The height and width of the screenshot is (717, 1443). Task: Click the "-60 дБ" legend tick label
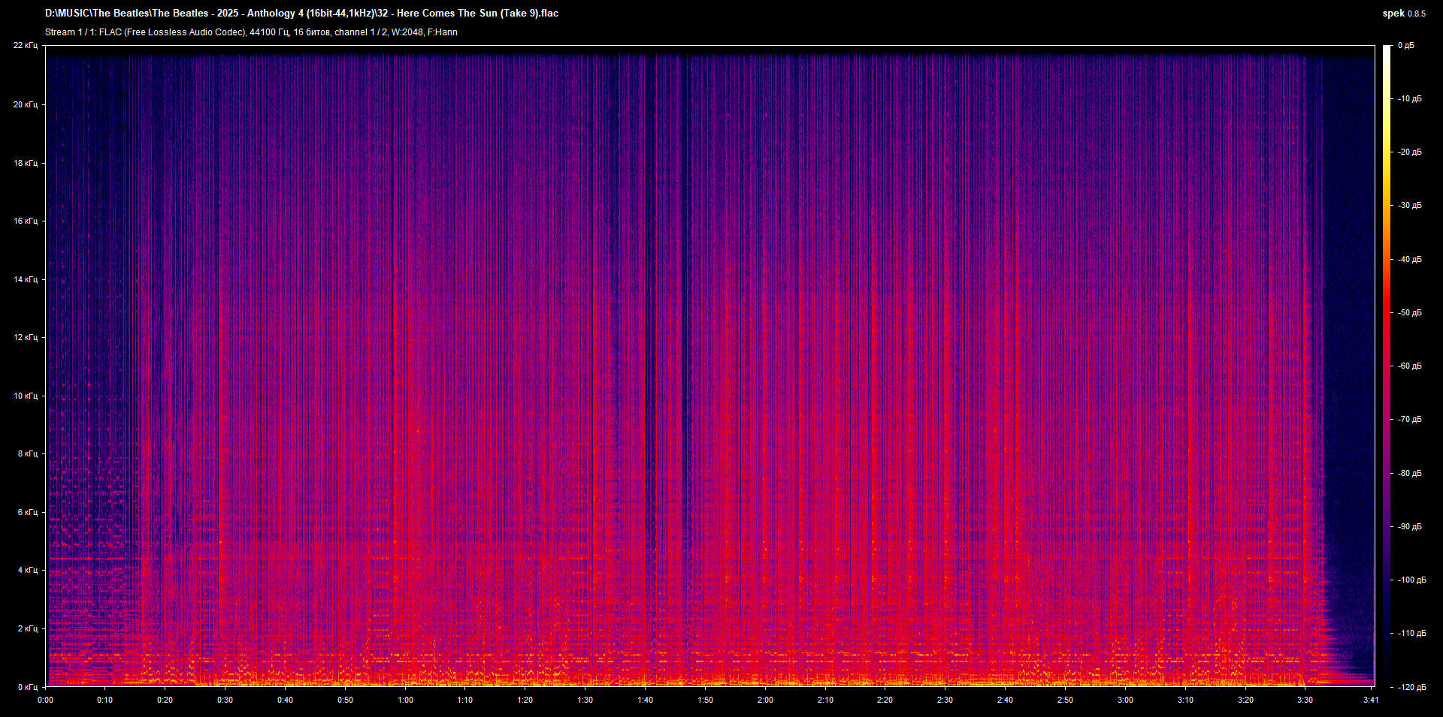[1410, 366]
